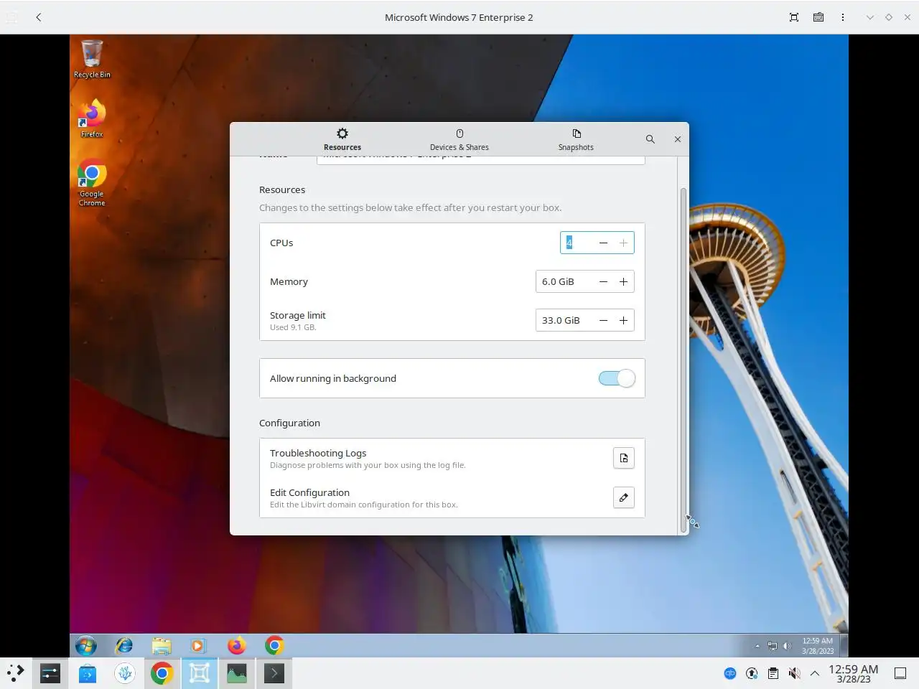Open Recycle Bin on the Windows desktop
The height and width of the screenshot is (689, 919).
(92, 60)
